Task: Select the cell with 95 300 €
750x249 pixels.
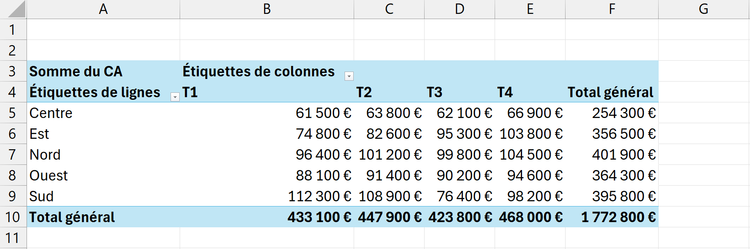Action: click(x=460, y=134)
